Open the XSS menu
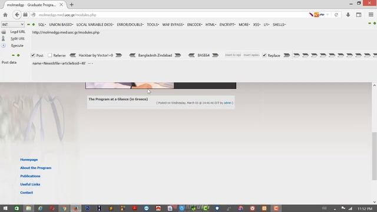The width and height of the screenshot is (377, 212). (x=257, y=25)
